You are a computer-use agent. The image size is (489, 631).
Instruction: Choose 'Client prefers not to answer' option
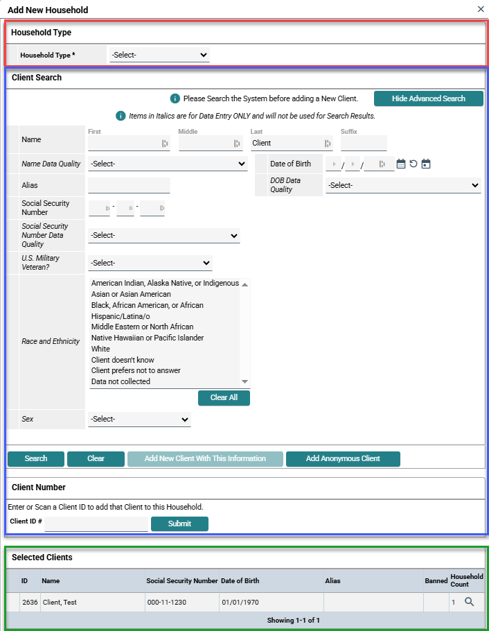[x=136, y=370]
